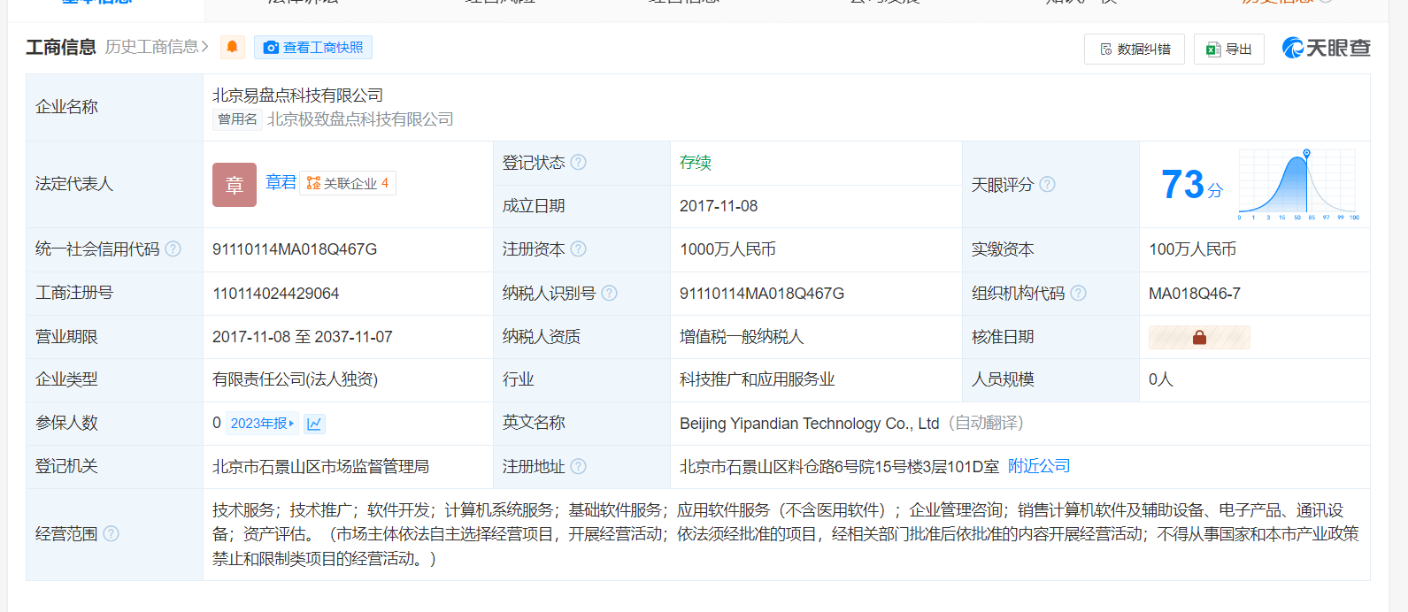Click industry 科技推广和应用服务业

[x=758, y=379]
